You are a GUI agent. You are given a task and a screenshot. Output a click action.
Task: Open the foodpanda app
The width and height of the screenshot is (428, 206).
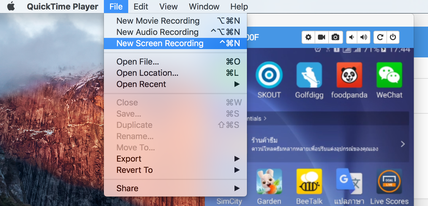click(x=349, y=80)
